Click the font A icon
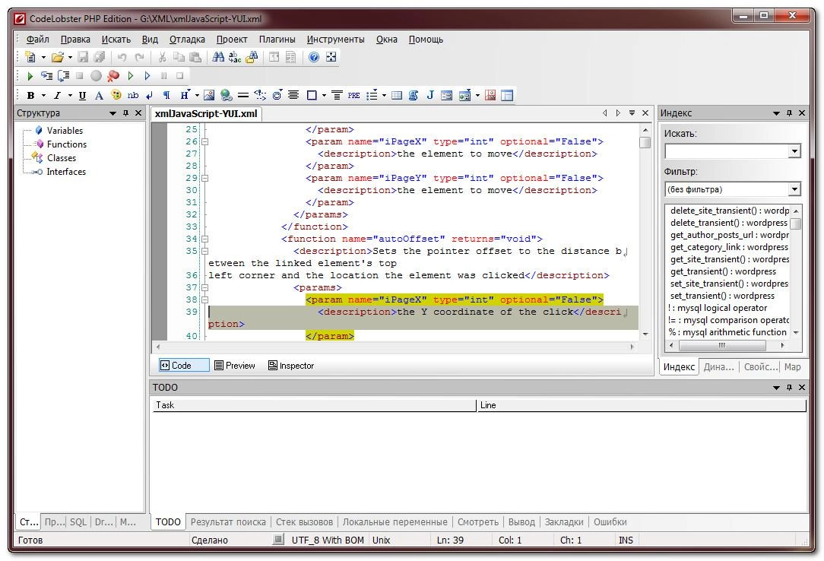The image size is (824, 561). (x=99, y=95)
